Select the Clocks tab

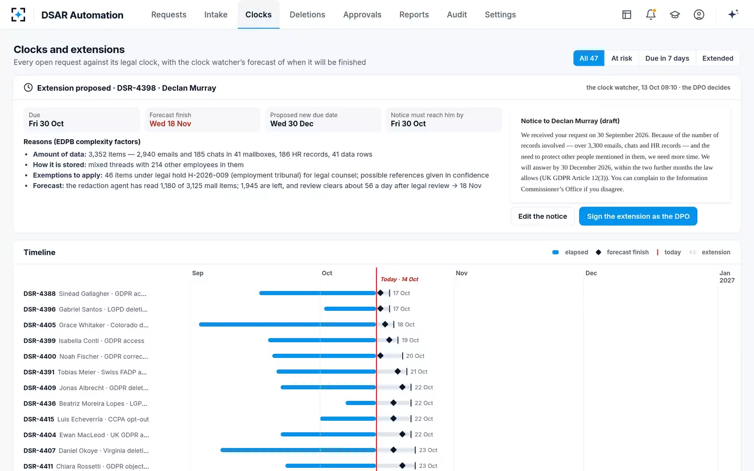(x=259, y=15)
